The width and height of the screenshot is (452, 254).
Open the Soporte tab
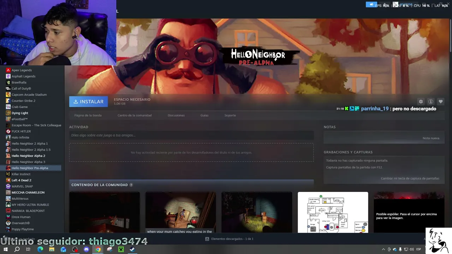pyautogui.click(x=230, y=115)
